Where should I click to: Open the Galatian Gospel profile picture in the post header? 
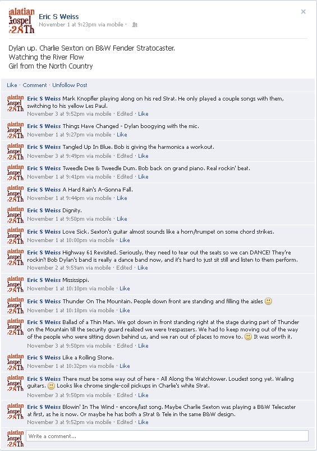tap(21, 20)
